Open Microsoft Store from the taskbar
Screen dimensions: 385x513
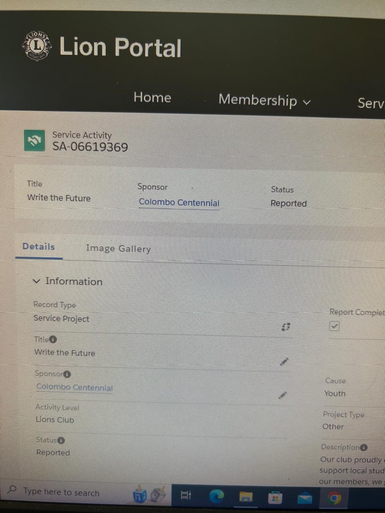[x=275, y=498]
